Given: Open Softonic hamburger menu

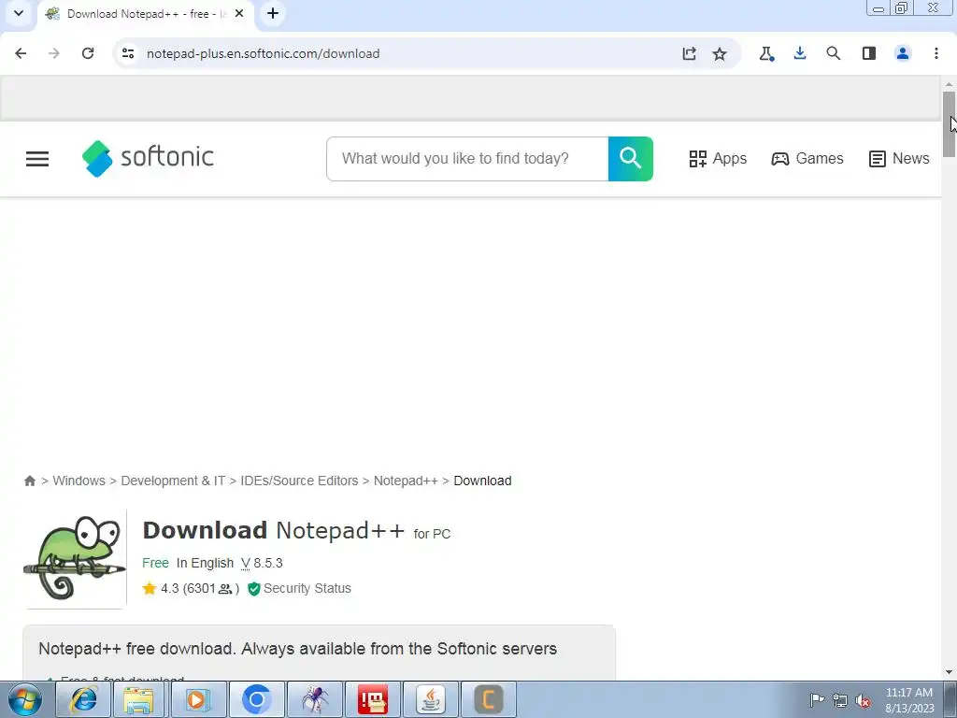Looking at the screenshot, I should pos(37,159).
